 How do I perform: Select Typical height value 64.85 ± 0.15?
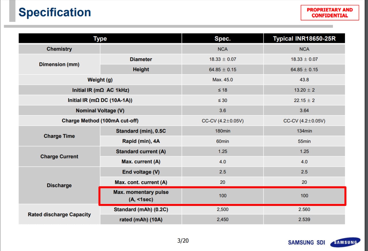coord(304,69)
